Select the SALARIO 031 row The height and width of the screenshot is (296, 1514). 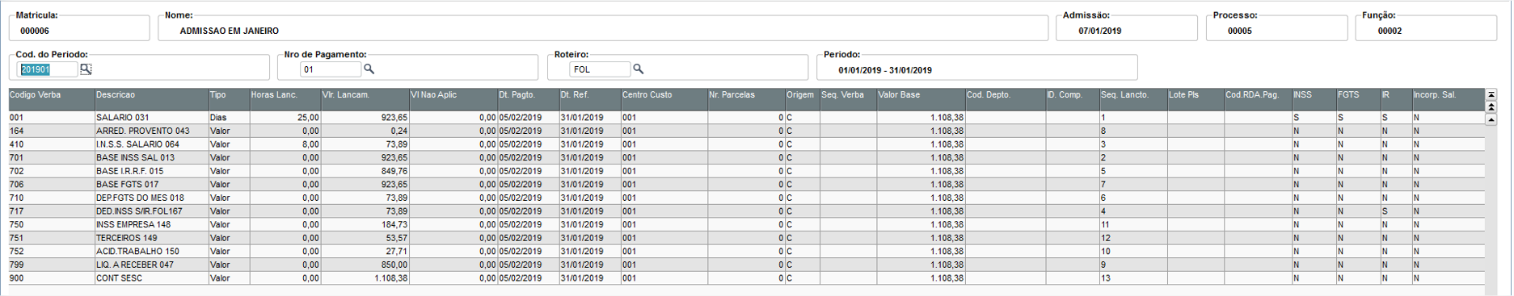(747, 118)
